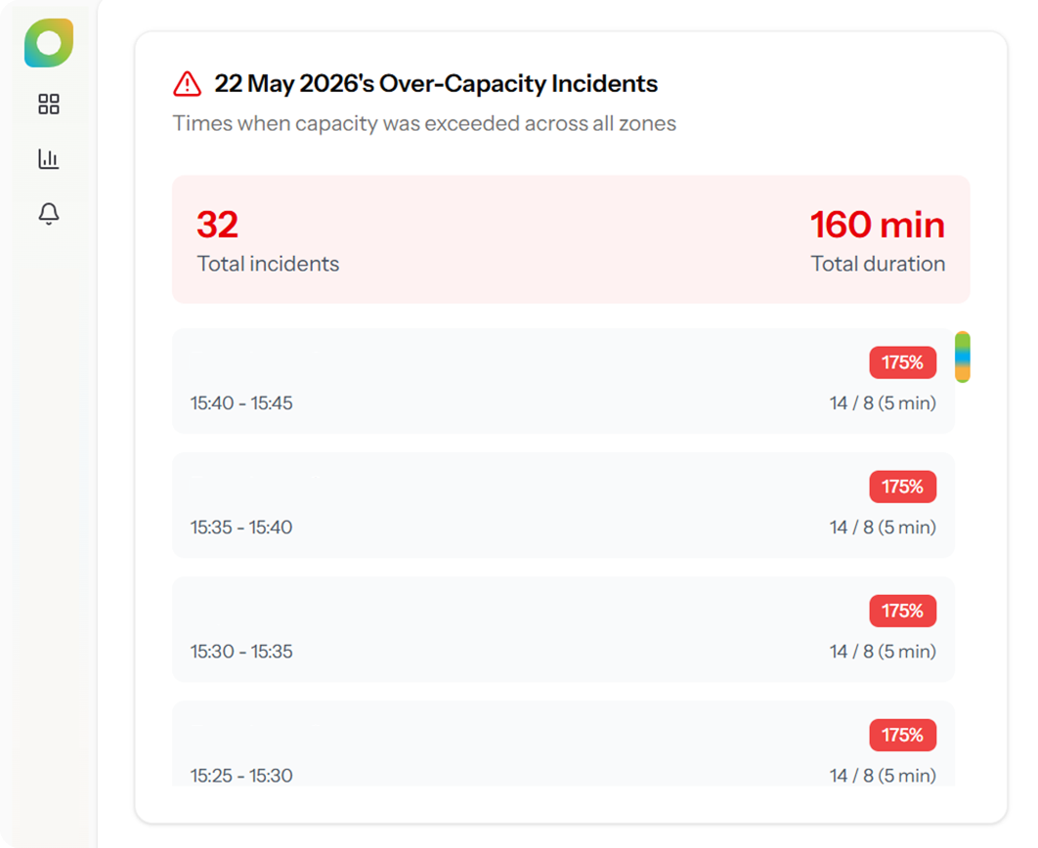
Task: Click the 175% badge on 15:35 incident
Action: click(902, 487)
